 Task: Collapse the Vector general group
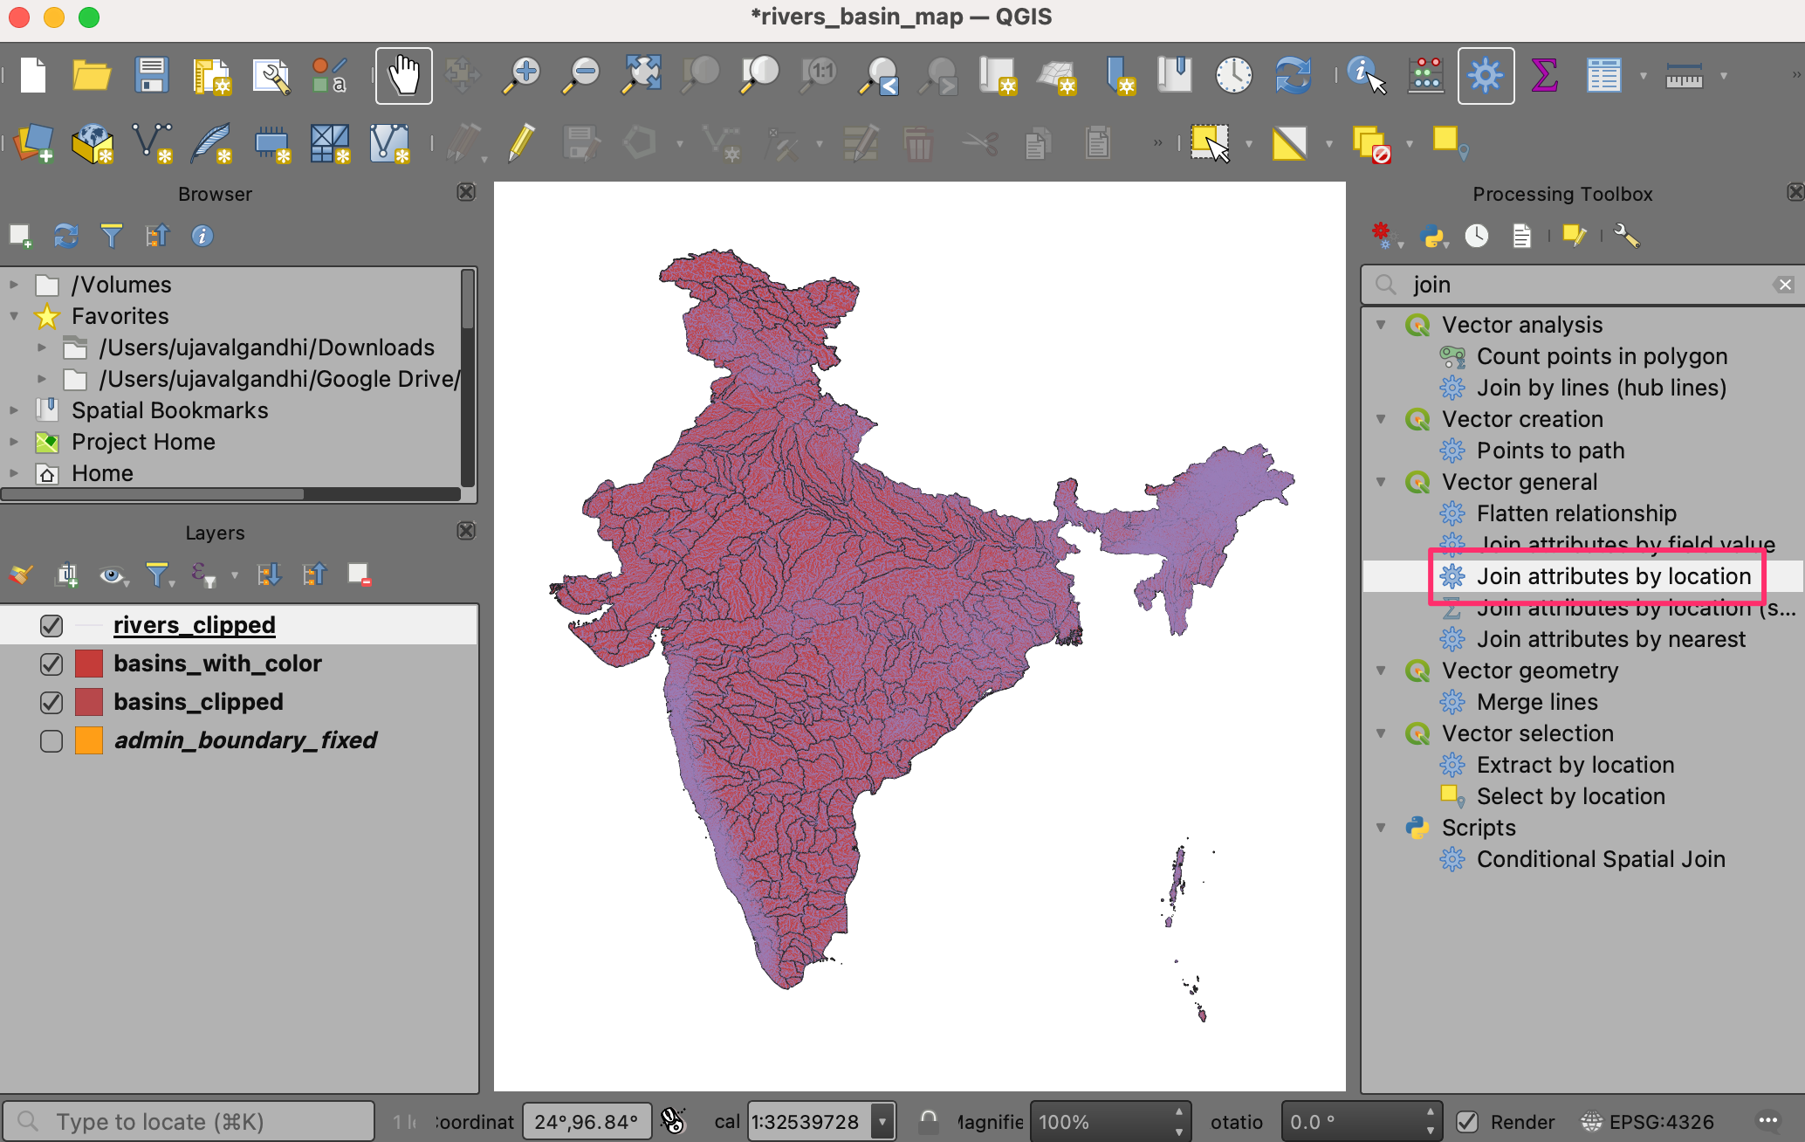[x=1382, y=482]
